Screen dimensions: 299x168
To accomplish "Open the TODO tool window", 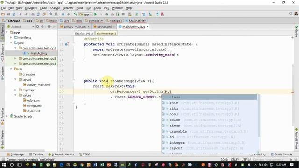I will pos(85,154).
